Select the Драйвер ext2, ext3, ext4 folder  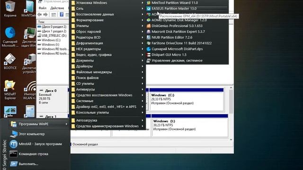point(108,107)
